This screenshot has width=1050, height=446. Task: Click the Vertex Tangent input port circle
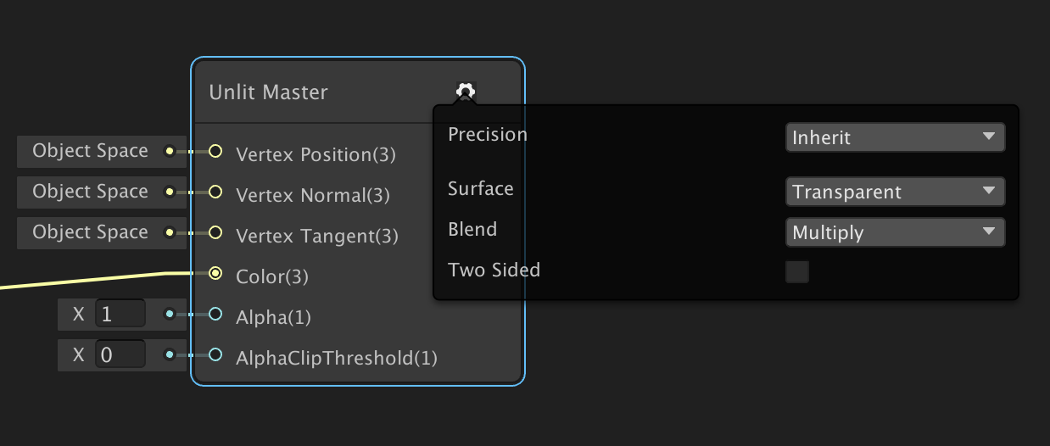215,233
